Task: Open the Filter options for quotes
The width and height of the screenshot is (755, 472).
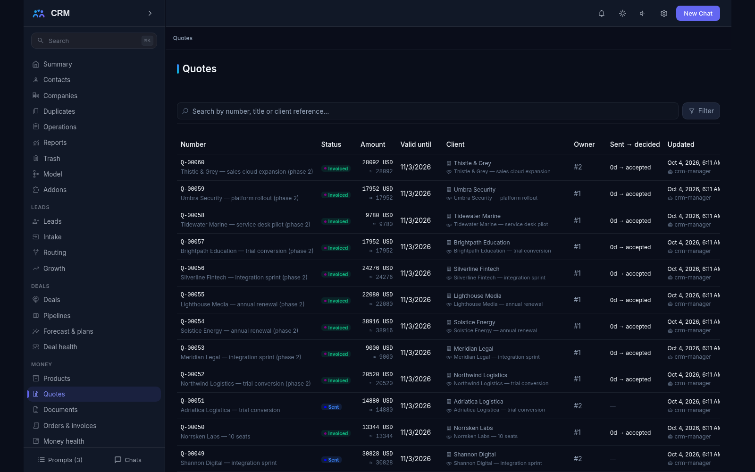Action: pos(701,111)
